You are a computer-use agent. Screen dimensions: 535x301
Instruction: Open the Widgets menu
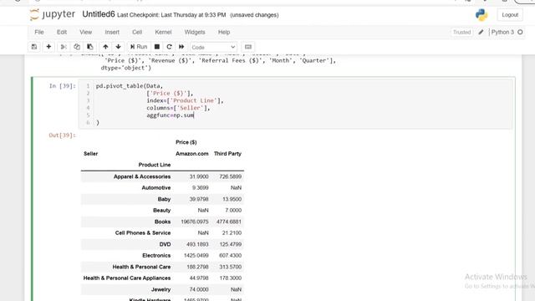[195, 32]
